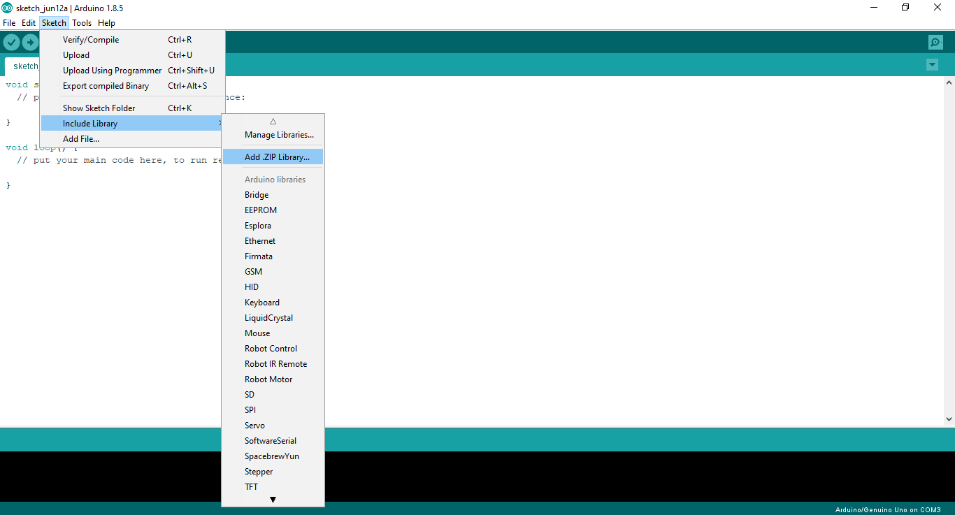Open Manage Libraries...
This screenshot has height=515, width=955.
pos(273,135)
